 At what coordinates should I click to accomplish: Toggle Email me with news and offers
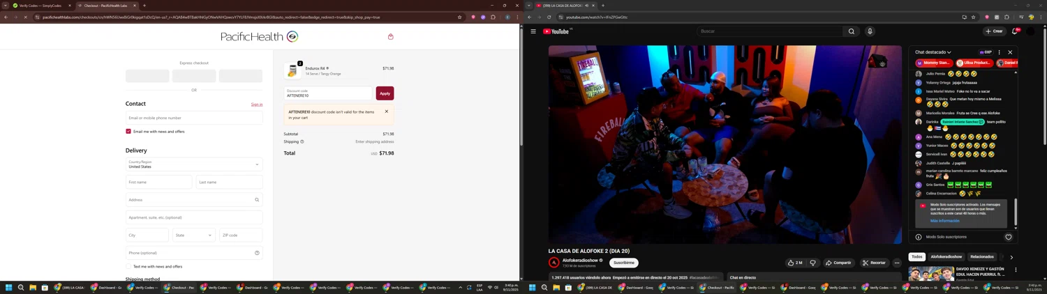[128, 131]
